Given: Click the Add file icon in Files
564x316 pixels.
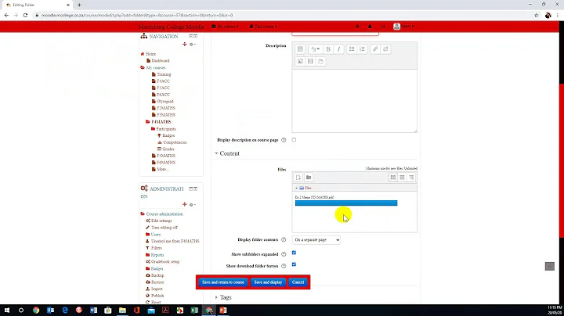Looking at the screenshot, I should pos(298,178).
